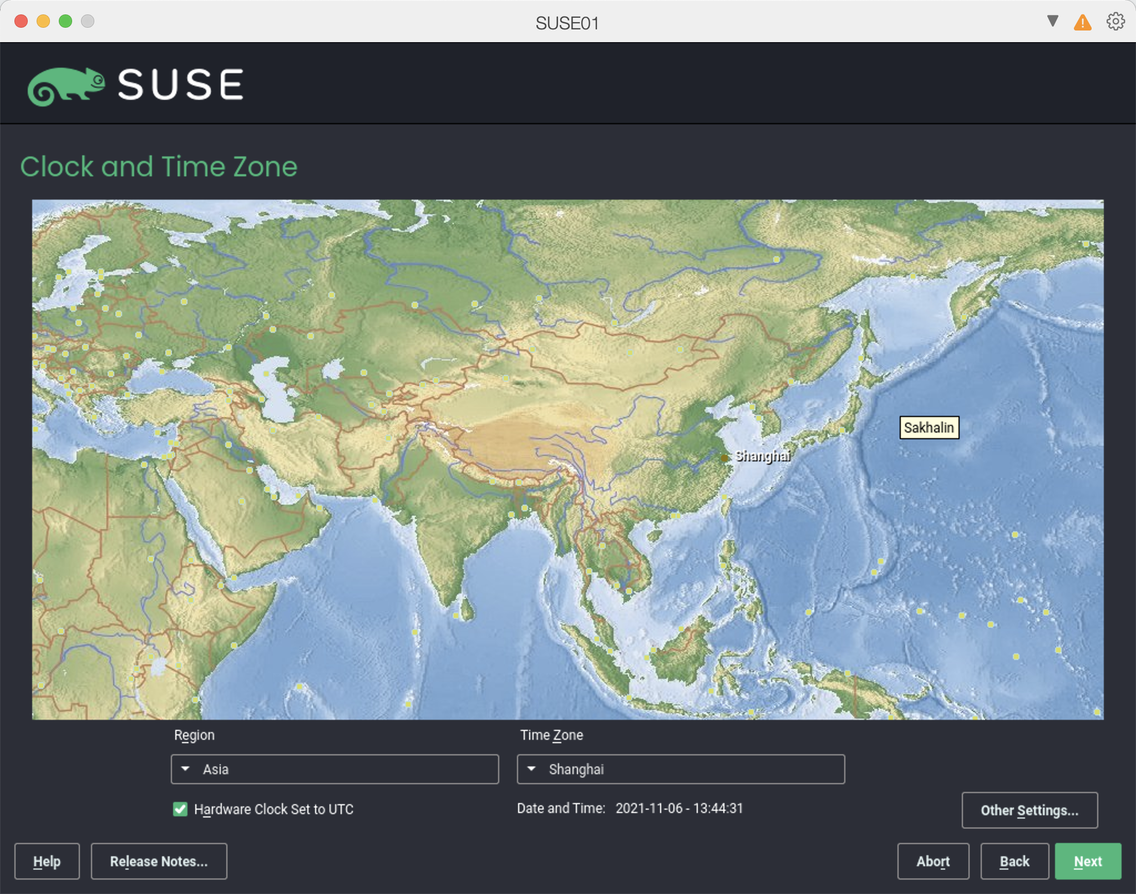The width and height of the screenshot is (1136, 894).
Task: Toggle Hardware Clock Set to UTC checkbox
Action: point(180,809)
